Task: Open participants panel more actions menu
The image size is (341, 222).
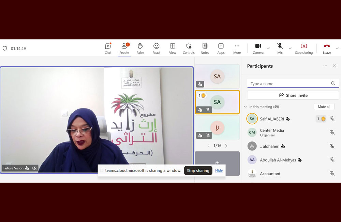Action: (x=325, y=66)
